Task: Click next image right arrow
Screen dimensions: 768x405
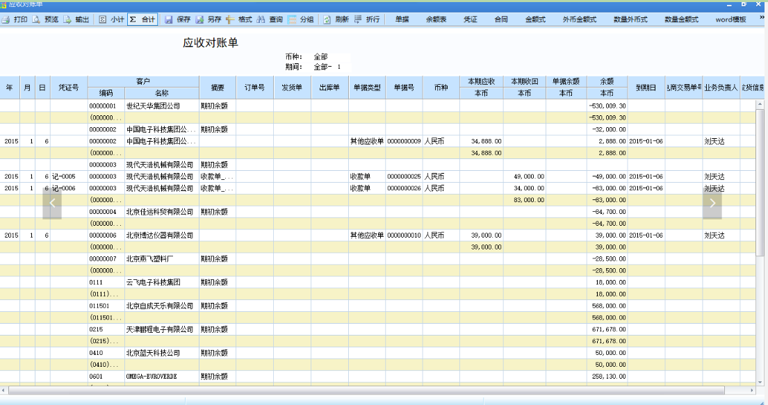Action: click(x=712, y=203)
